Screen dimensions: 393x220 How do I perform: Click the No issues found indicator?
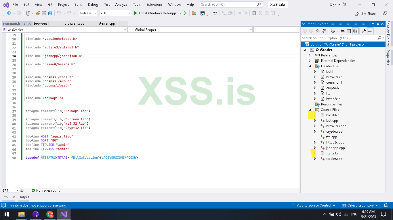tap(46, 190)
